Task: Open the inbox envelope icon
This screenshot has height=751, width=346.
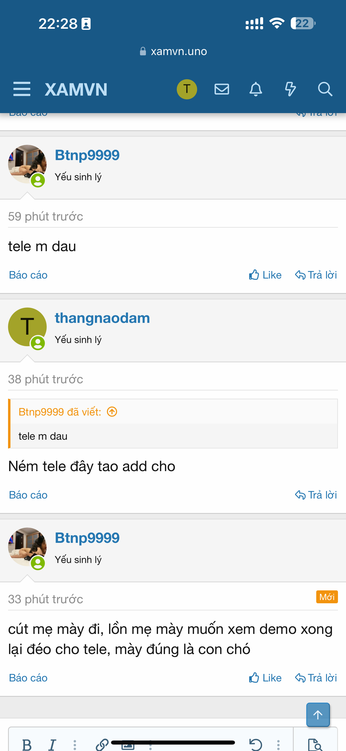Action: (x=222, y=89)
